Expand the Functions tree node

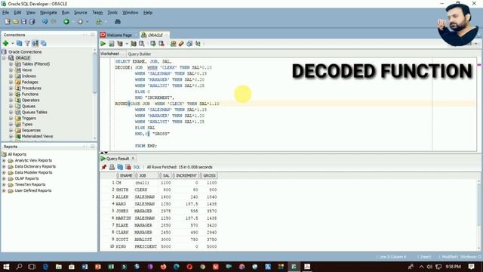(x=11, y=94)
